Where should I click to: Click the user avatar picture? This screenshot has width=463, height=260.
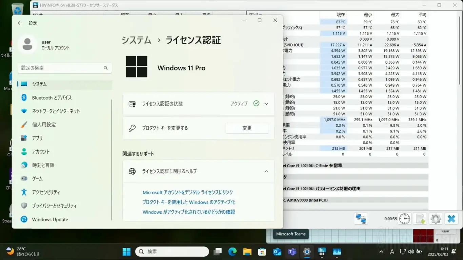(27, 44)
